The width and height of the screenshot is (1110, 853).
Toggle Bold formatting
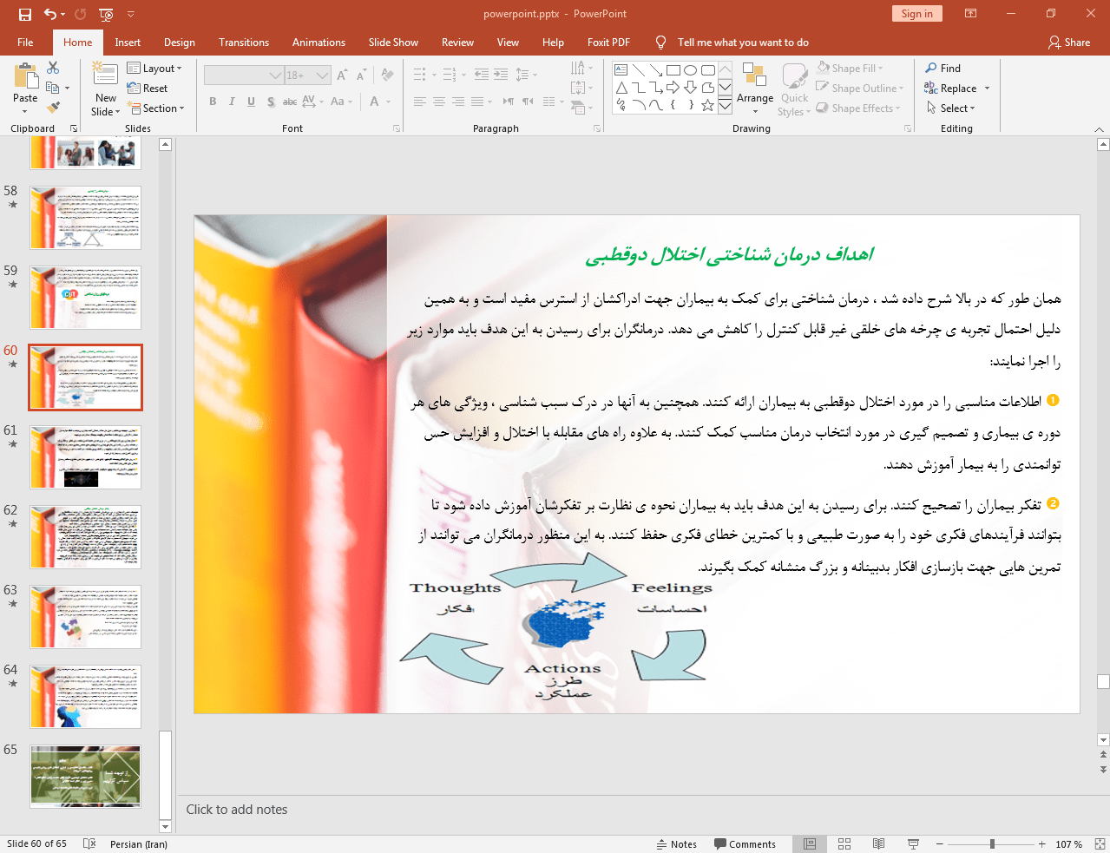(213, 102)
